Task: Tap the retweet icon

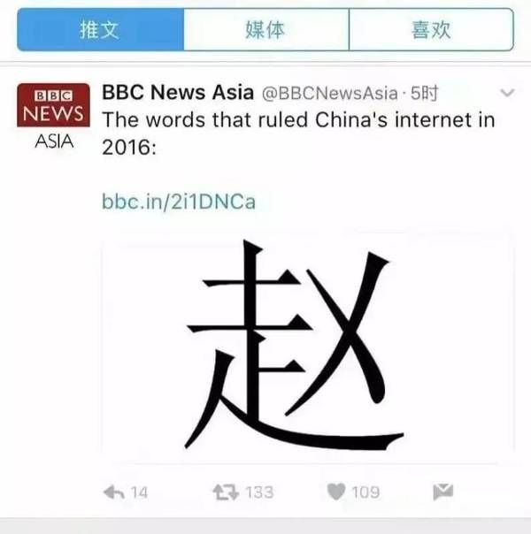Action: click(x=226, y=492)
